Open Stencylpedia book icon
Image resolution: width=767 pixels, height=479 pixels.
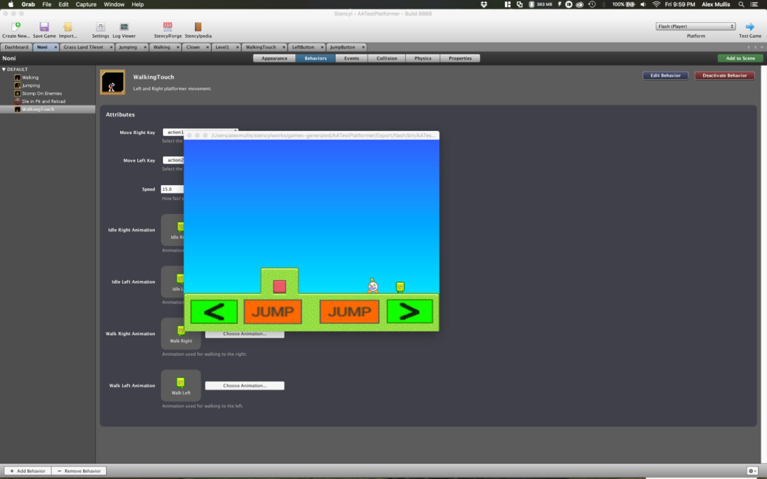(x=198, y=27)
